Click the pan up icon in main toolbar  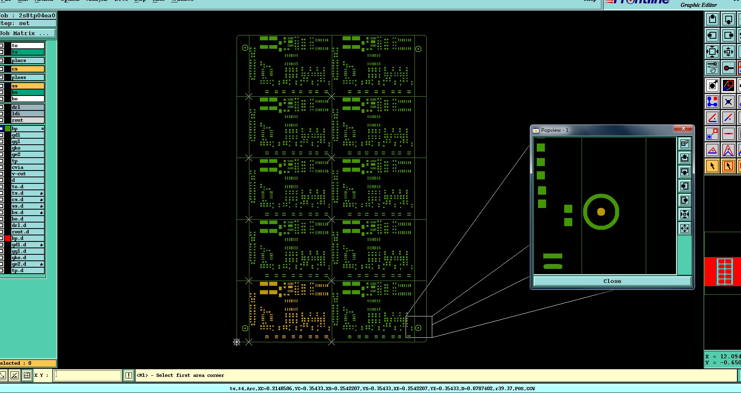point(712,19)
